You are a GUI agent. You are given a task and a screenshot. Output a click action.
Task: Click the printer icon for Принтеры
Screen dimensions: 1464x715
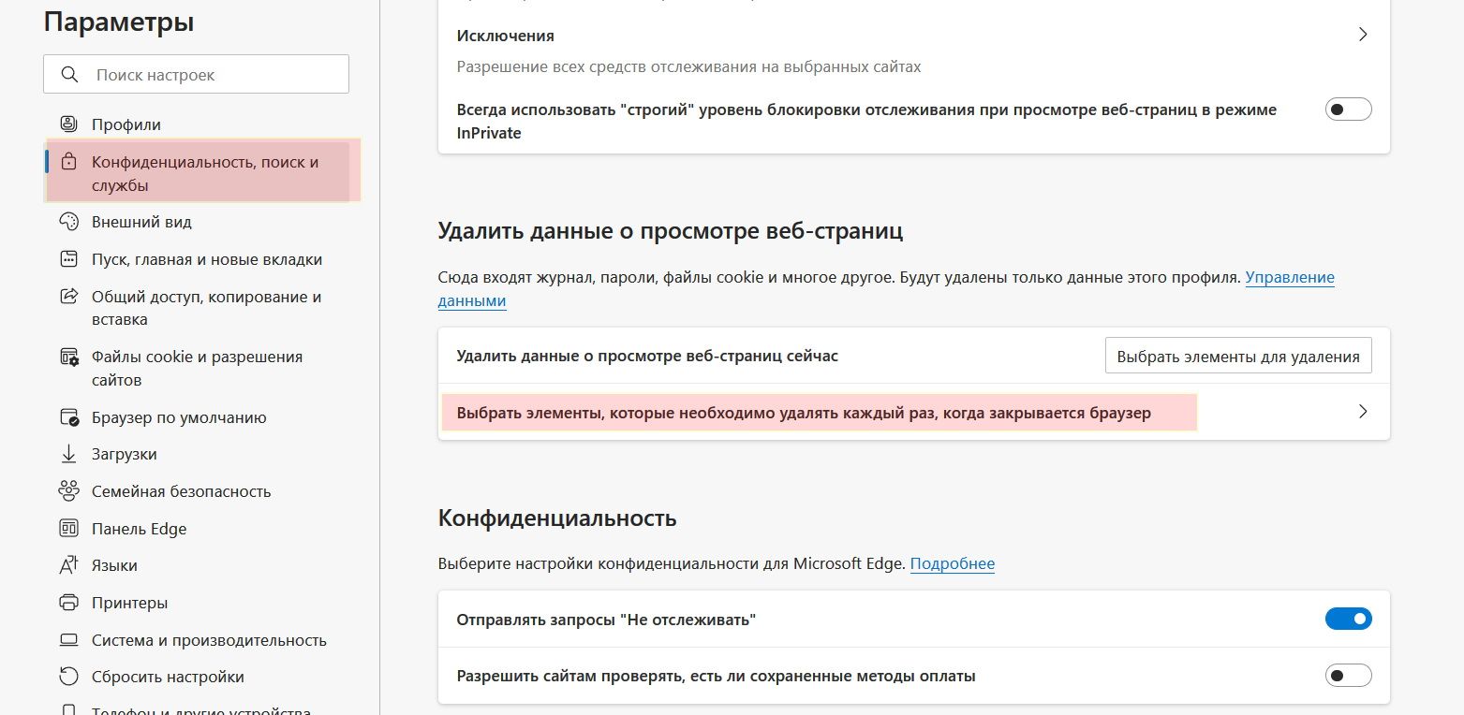click(68, 603)
